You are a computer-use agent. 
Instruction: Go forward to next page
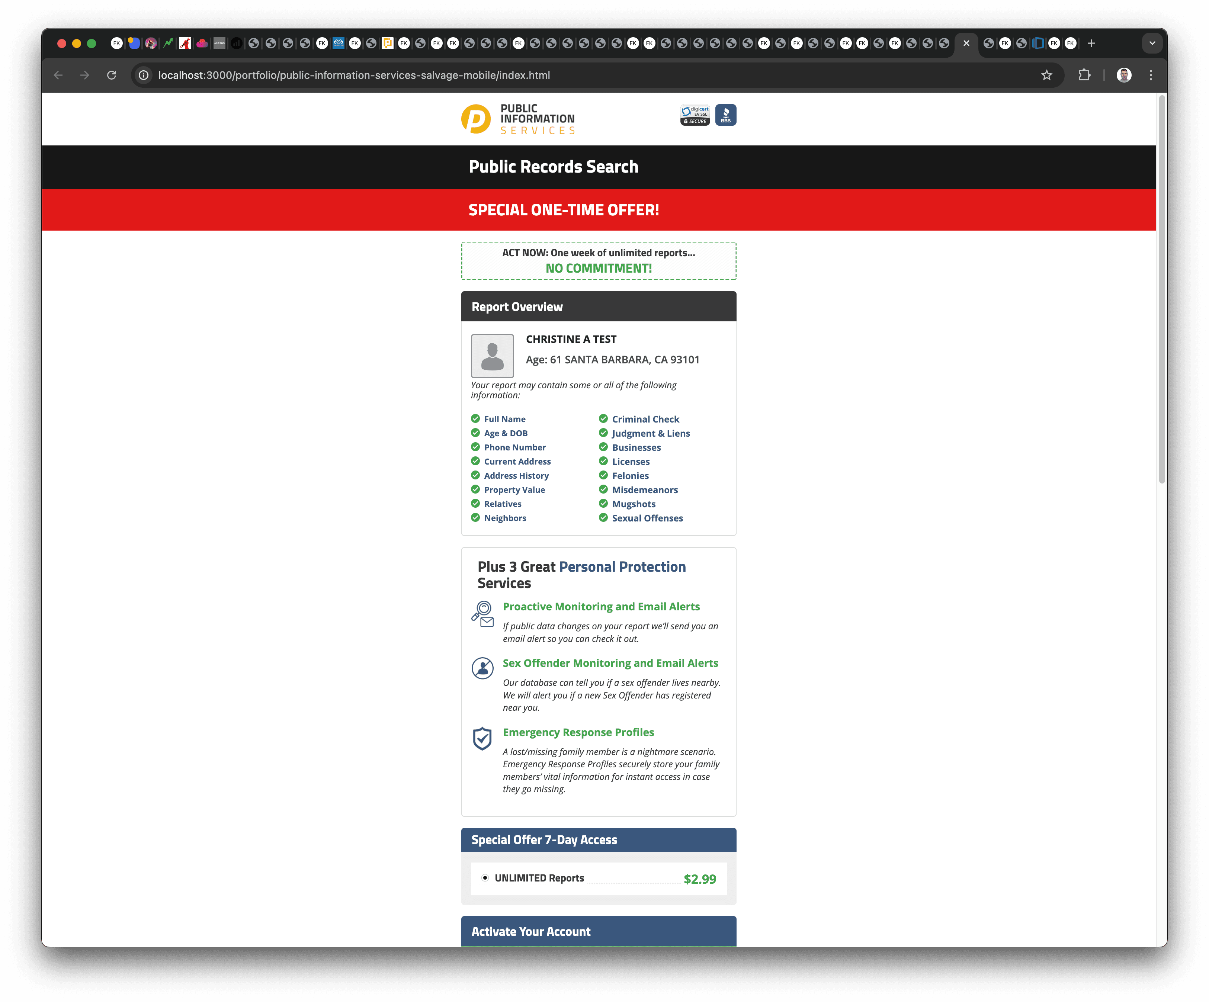click(x=85, y=75)
